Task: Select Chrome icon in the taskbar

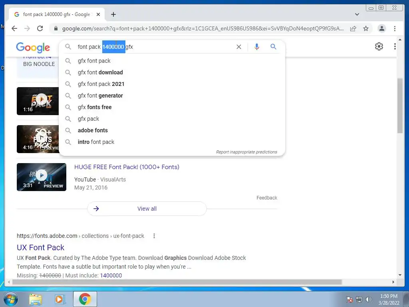Action: tap(85, 299)
